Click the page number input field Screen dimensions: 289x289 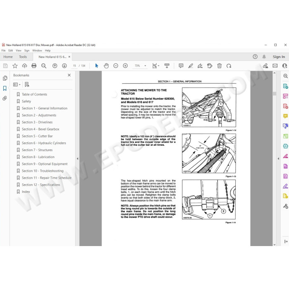point(74,66)
